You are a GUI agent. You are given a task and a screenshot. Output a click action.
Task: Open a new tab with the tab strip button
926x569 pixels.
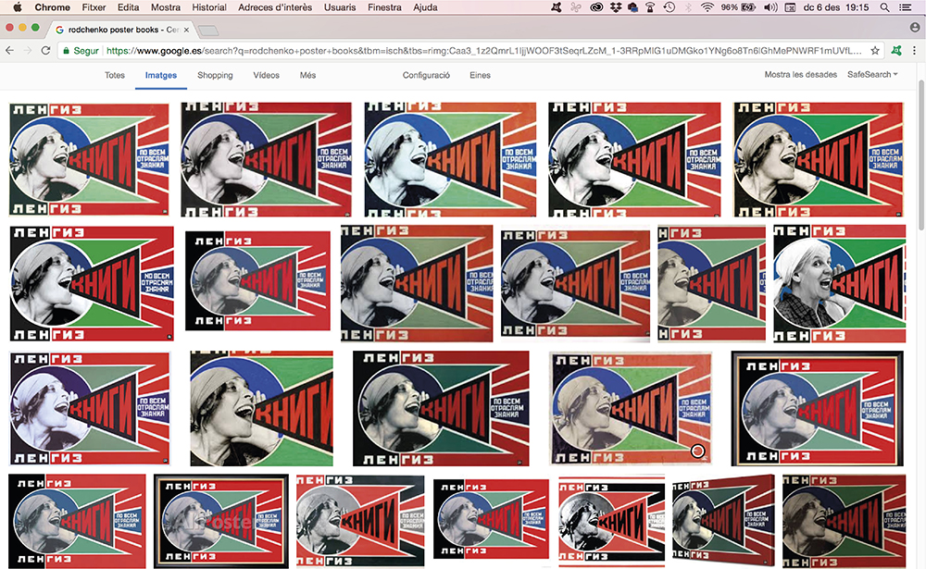click(207, 31)
